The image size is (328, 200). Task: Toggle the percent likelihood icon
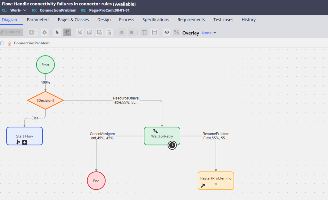176,32
